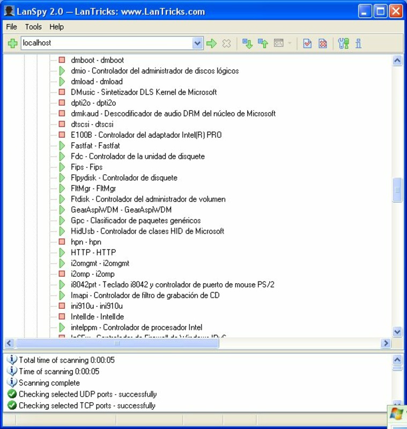Open the settings tools icon

point(343,43)
